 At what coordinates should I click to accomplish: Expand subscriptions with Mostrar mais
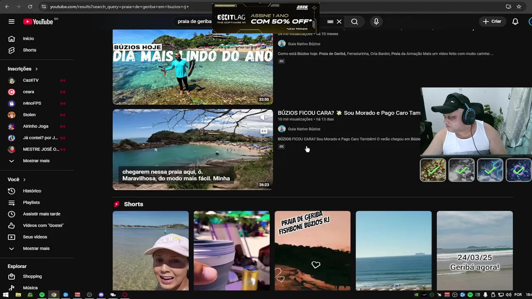click(36, 161)
